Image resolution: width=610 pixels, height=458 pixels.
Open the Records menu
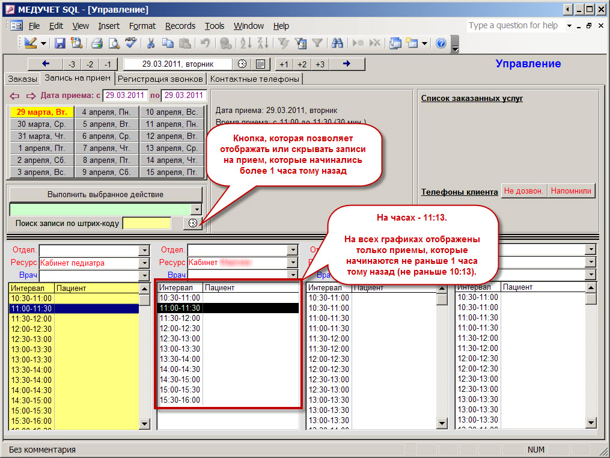pyautogui.click(x=180, y=26)
